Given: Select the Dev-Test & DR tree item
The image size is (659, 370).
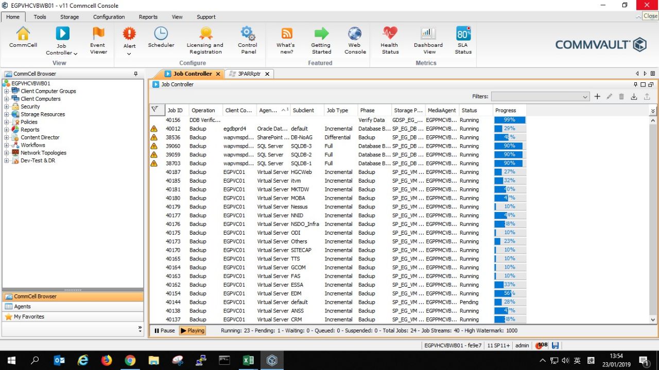Looking at the screenshot, I should (x=38, y=161).
